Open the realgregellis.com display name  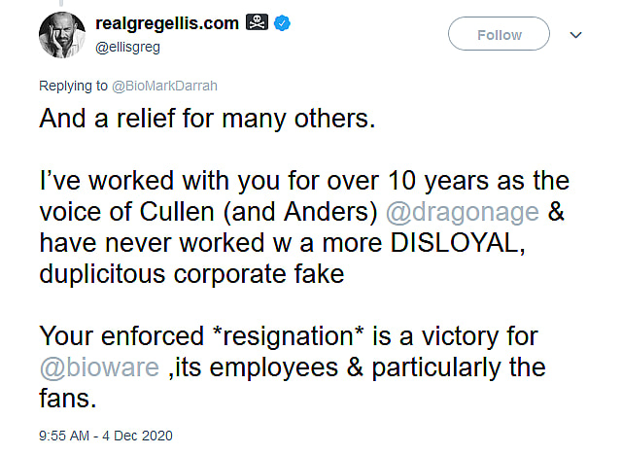(167, 23)
